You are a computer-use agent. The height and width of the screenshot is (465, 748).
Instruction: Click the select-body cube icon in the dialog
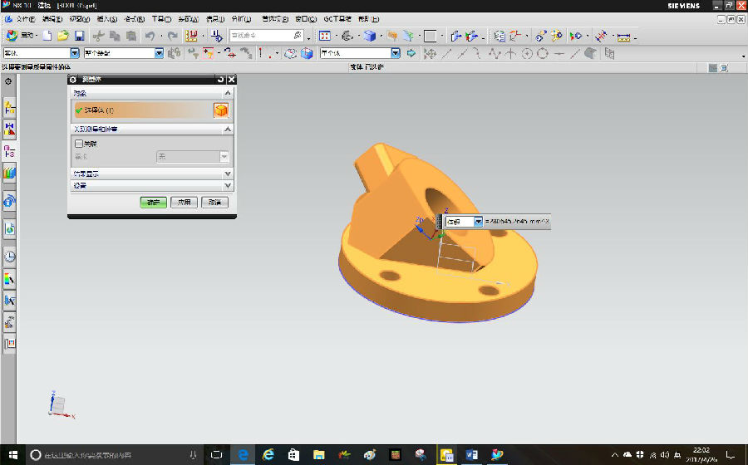(220, 110)
